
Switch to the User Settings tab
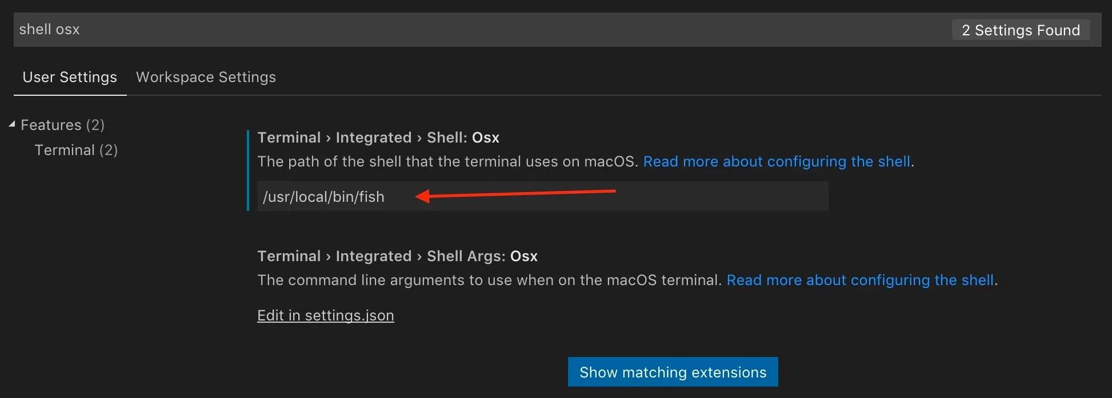click(x=69, y=77)
